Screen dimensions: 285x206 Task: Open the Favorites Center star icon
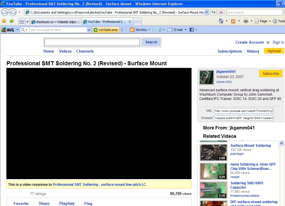click(x=4, y=21)
